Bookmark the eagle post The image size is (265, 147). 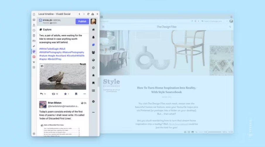[76, 94]
